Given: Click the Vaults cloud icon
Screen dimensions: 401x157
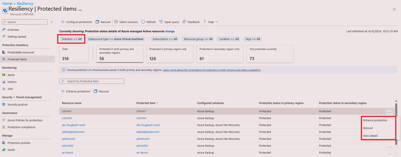Looking at the screenshot, I should 4,150.
